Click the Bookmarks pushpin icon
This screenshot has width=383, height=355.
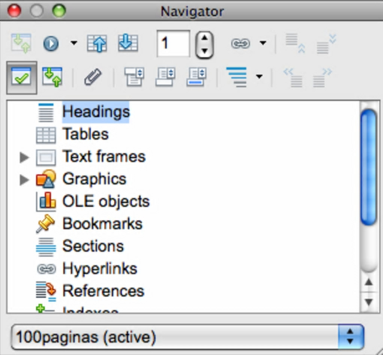point(45,224)
